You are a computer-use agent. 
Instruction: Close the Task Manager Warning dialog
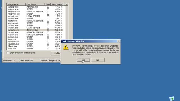(x=118, y=41)
